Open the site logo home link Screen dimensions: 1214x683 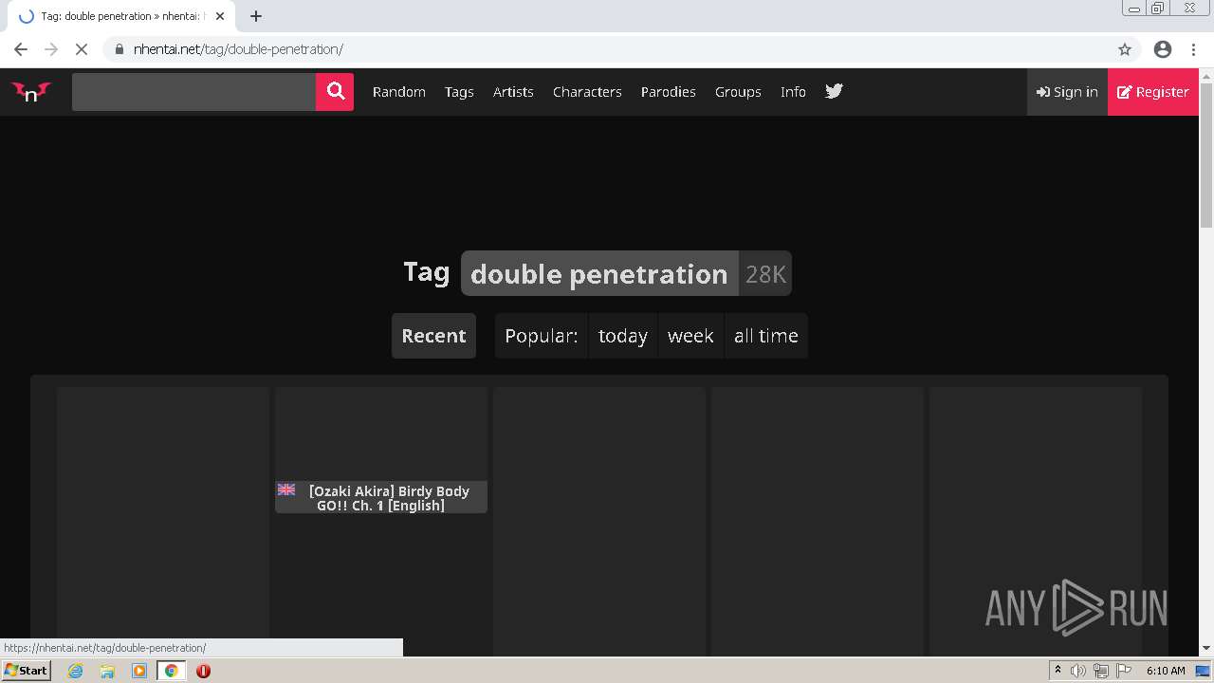pyautogui.click(x=30, y=92)
